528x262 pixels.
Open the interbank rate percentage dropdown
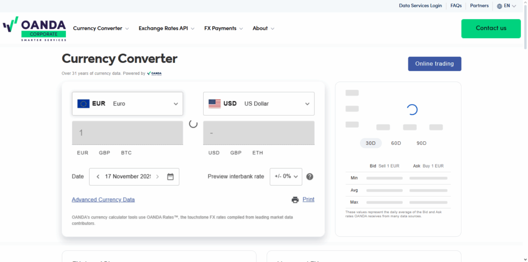click(x=286, y=176)
